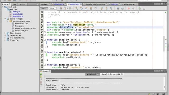The width and height of the screenshot is (169, 95).
Task: Click the Source view button
Action: coord(44,8)
